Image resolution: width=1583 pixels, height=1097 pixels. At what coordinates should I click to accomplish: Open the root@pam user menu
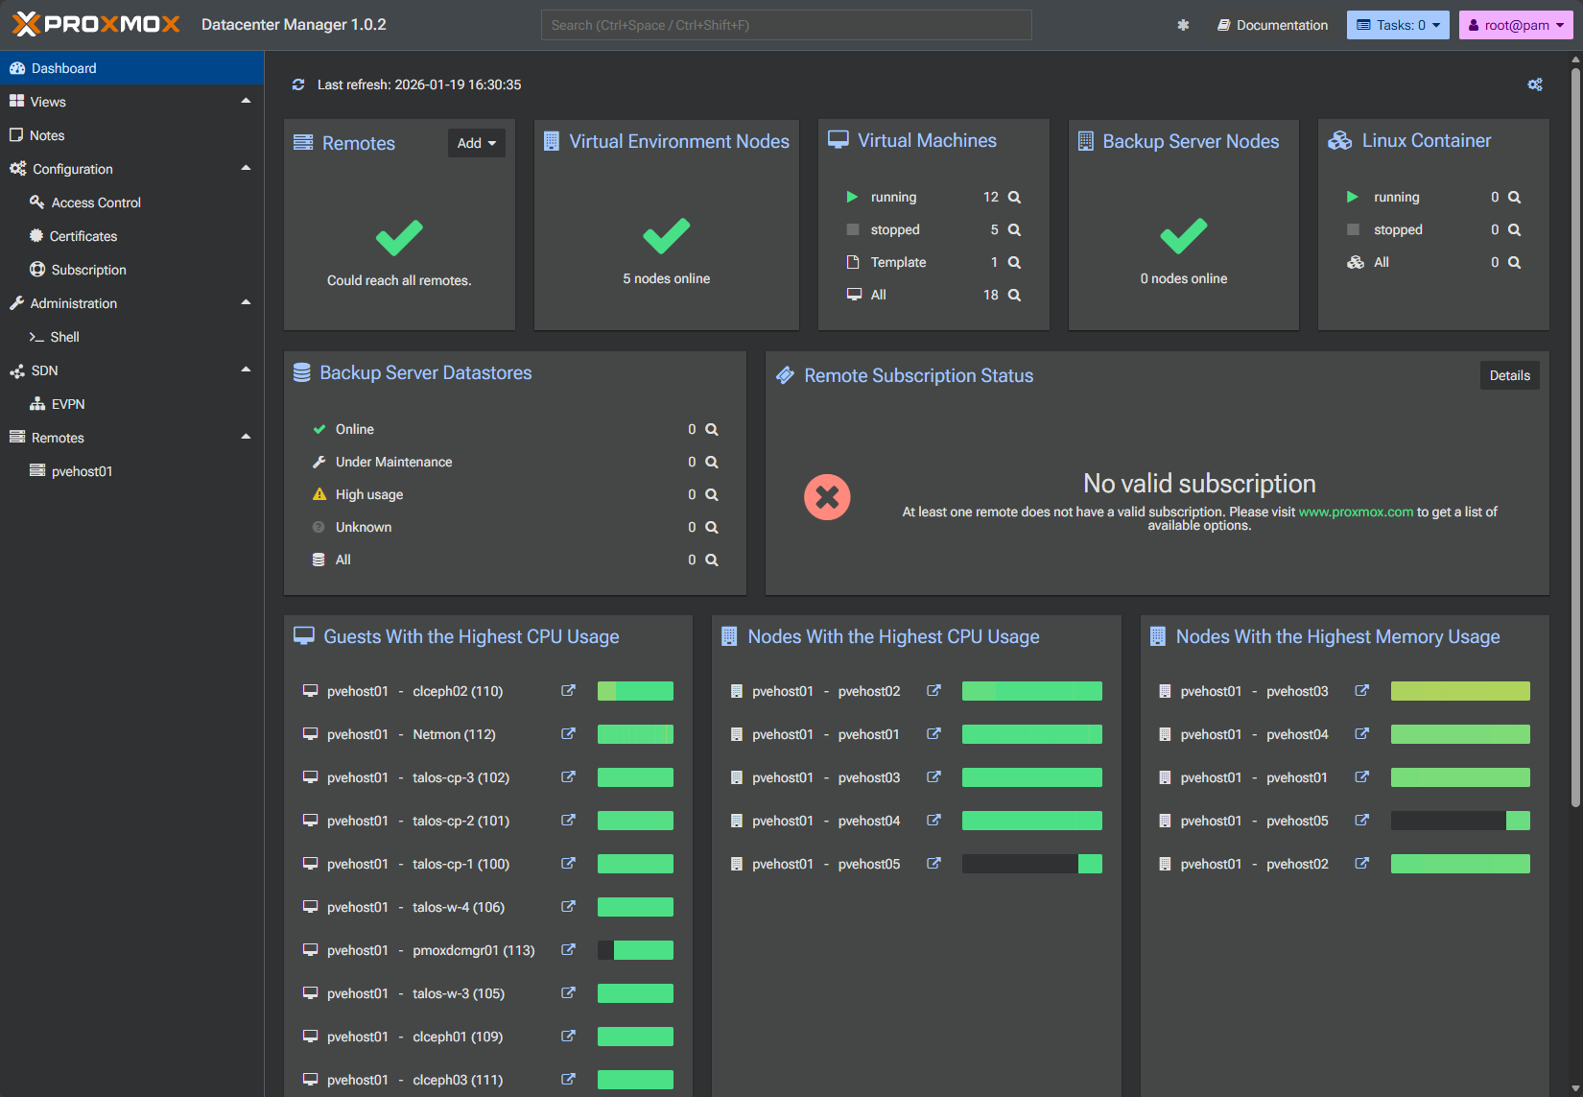pos(1516,25)
